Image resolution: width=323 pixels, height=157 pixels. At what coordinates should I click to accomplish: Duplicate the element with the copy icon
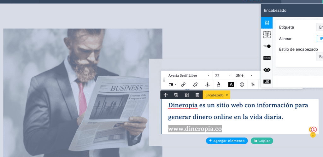coord(176,95)
